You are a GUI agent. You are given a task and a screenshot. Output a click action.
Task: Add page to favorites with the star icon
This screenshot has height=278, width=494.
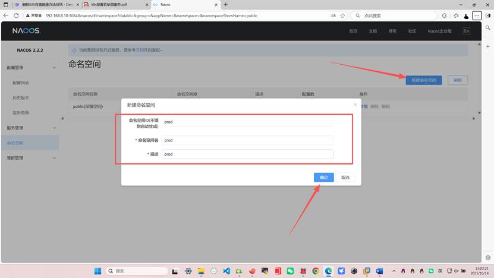pos(343,15)
